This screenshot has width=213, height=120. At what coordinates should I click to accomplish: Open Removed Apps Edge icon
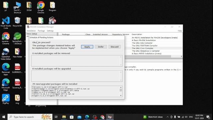6,69
